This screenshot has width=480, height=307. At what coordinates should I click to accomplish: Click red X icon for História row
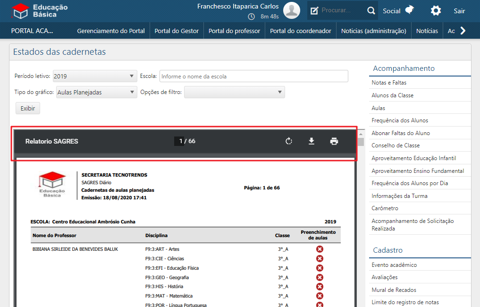pos(320,287)
